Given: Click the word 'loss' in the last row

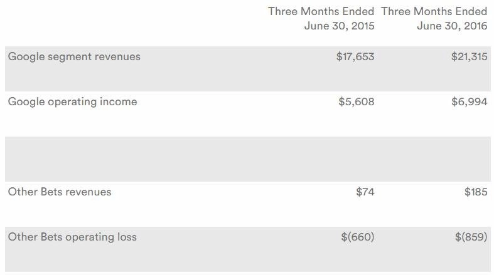Looking at the screenshot, I should tap(127, 237).
